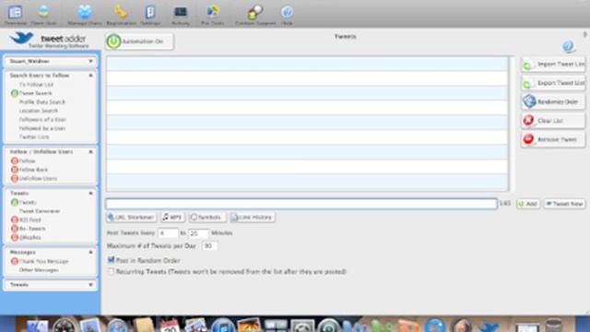Select Location Search
Screen dimensions: 590x332
click(39, 111)
